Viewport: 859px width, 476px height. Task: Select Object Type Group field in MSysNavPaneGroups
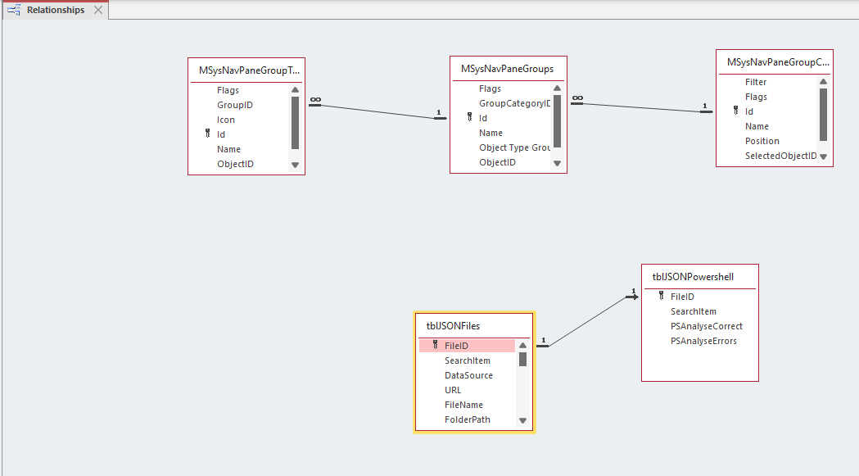pos(515,147)
